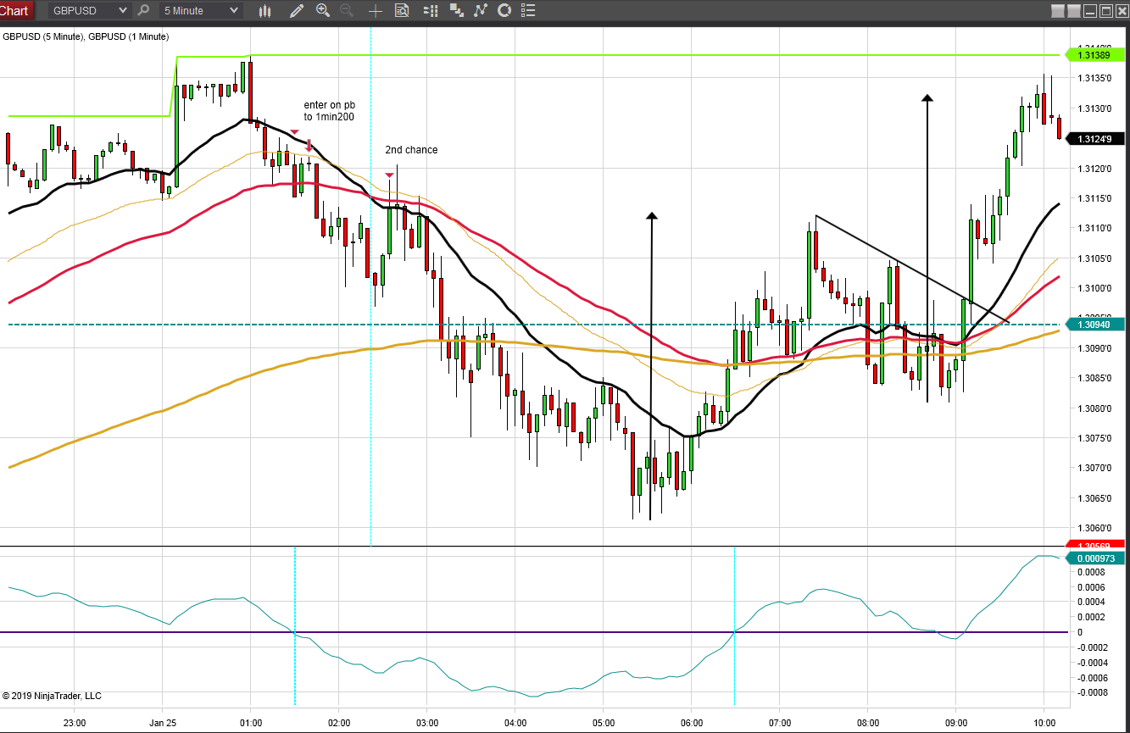Viewport: 1130px width, 733px height.
Task: Open the bar type chart style icon
Action: click(x=265, y=11)
